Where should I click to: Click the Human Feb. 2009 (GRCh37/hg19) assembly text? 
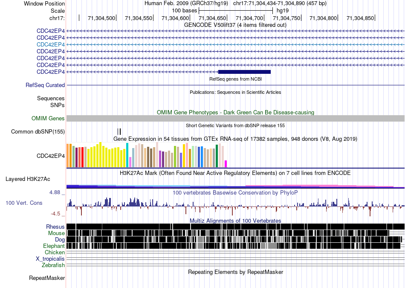pyautogui.click(x=186, y=3)
